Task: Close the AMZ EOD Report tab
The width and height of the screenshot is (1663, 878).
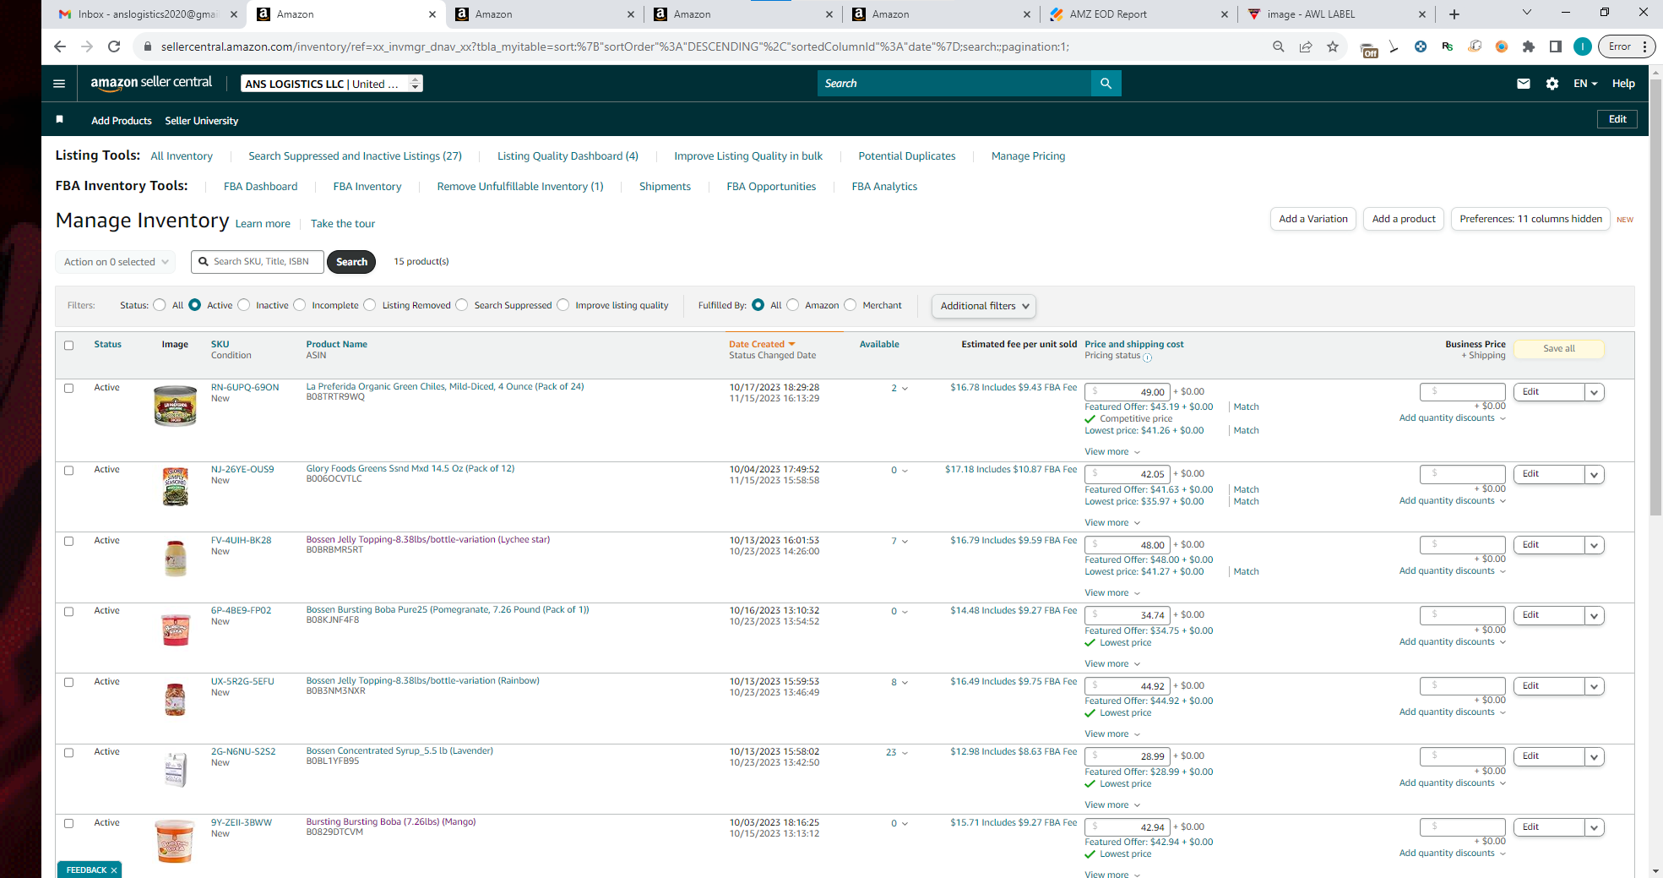Action: click(x=1225, y=14)
